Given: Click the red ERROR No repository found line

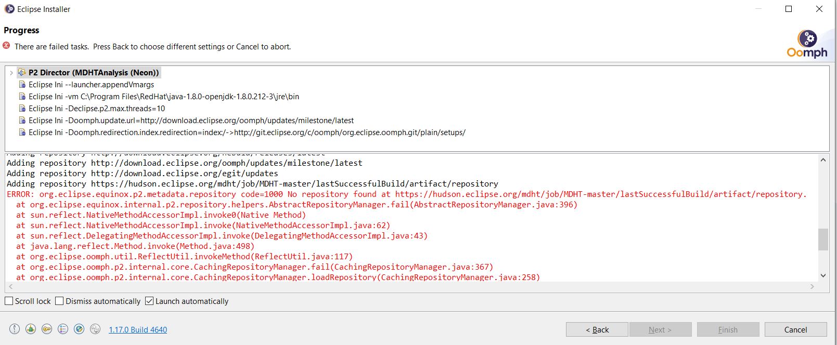Looking at the screenshot, I should click(x=407, y=194).
